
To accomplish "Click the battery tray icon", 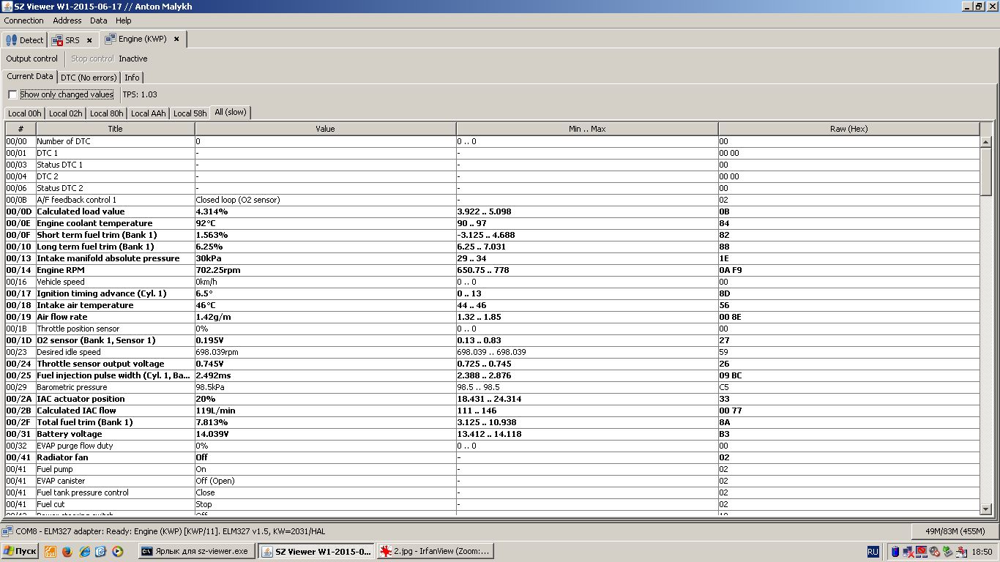I will click(895, 551).
